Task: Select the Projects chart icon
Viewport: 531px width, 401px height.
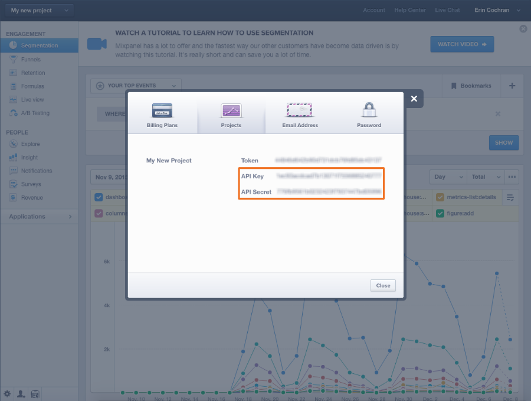Action: coord(231,110)
